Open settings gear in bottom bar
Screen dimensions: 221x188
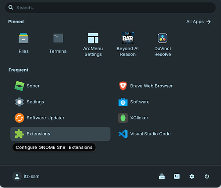pos(192,176)
